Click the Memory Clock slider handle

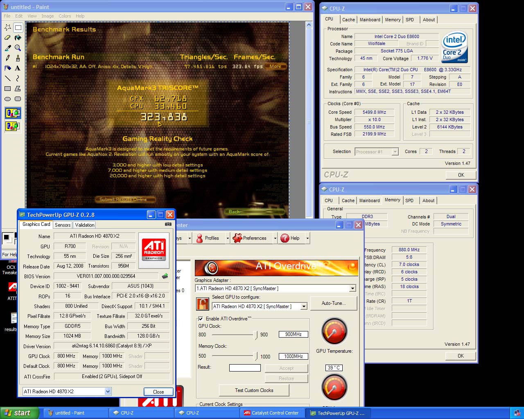click(x=256, y=356)
